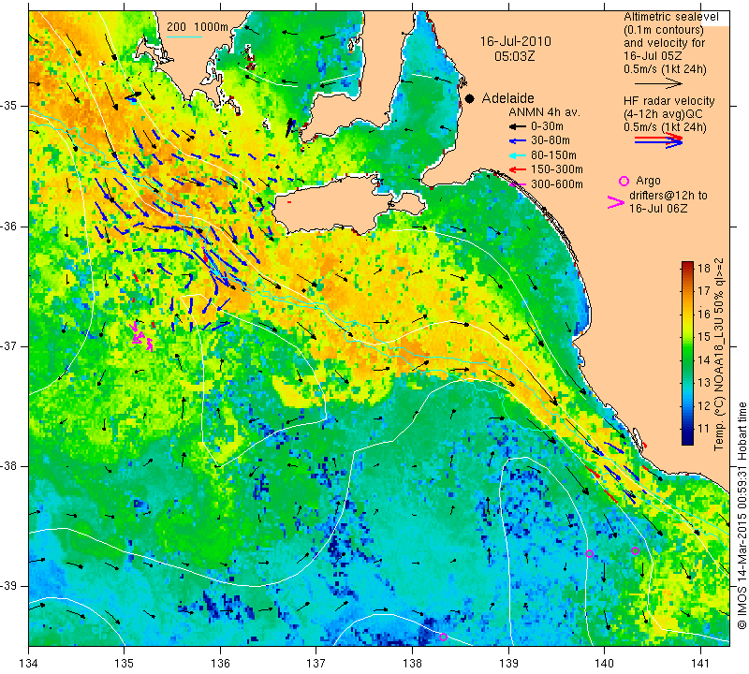Click the '0-30m' depth label
Screen dimensions: 749x674
point(547,126)
